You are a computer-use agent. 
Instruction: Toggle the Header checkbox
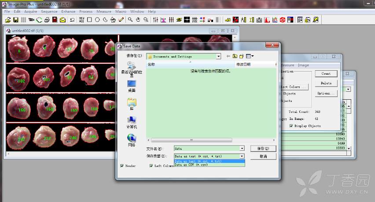[122, 166]
